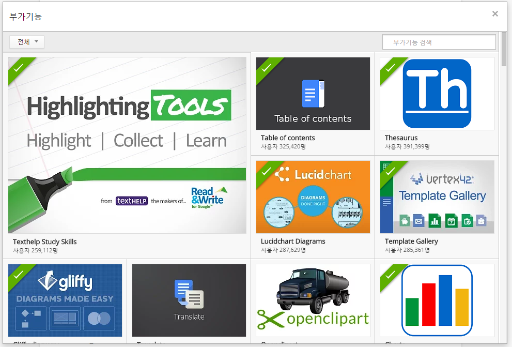Click the tanker truck clipart image
The height and width of the screenshot is (347, 512).
tap(313, 290)
